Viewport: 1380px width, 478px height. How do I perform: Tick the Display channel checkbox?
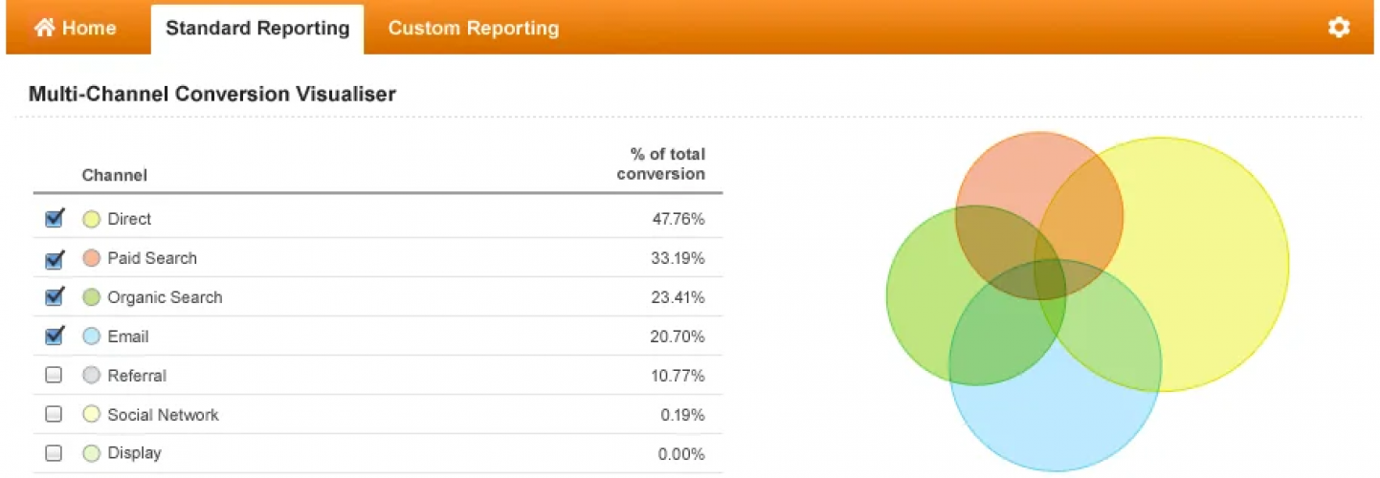coord(55,453)
